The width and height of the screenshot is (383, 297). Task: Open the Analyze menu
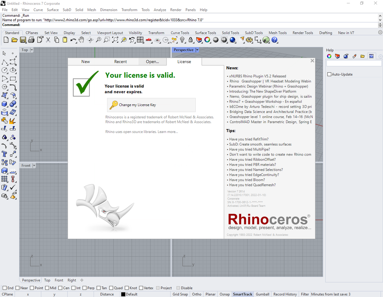[x=160, y=10]
